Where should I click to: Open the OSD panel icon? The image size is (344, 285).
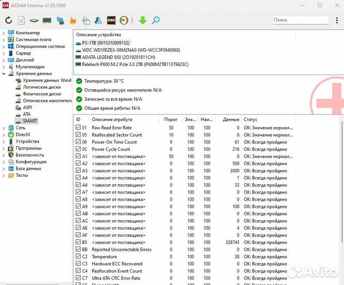(111, 21)
